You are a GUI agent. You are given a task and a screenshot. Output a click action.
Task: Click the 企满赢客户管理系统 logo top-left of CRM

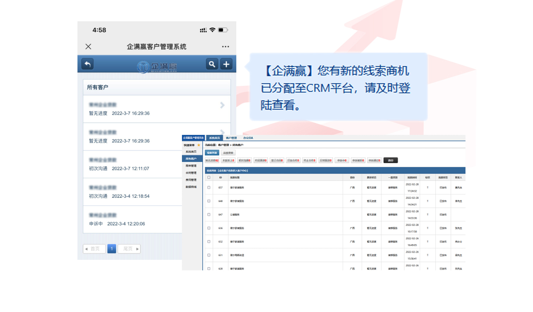[193, 138]
